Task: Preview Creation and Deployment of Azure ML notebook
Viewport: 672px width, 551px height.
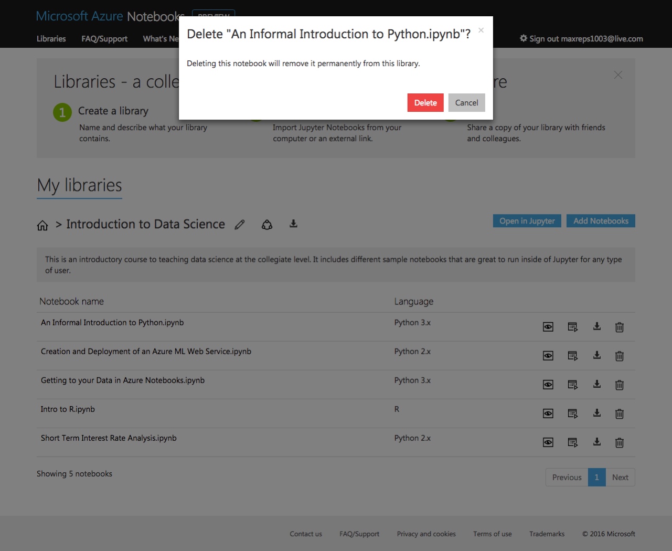Action: coord(548,356)
